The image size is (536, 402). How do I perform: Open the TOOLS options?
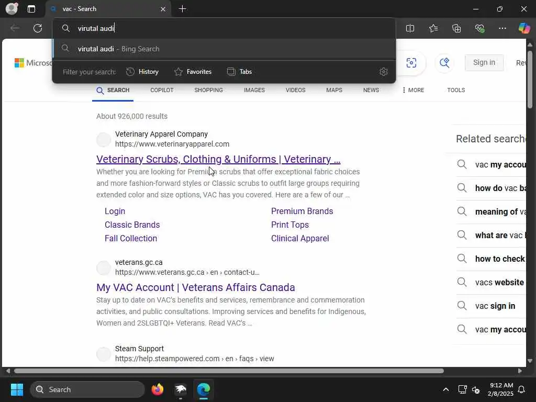456,90
